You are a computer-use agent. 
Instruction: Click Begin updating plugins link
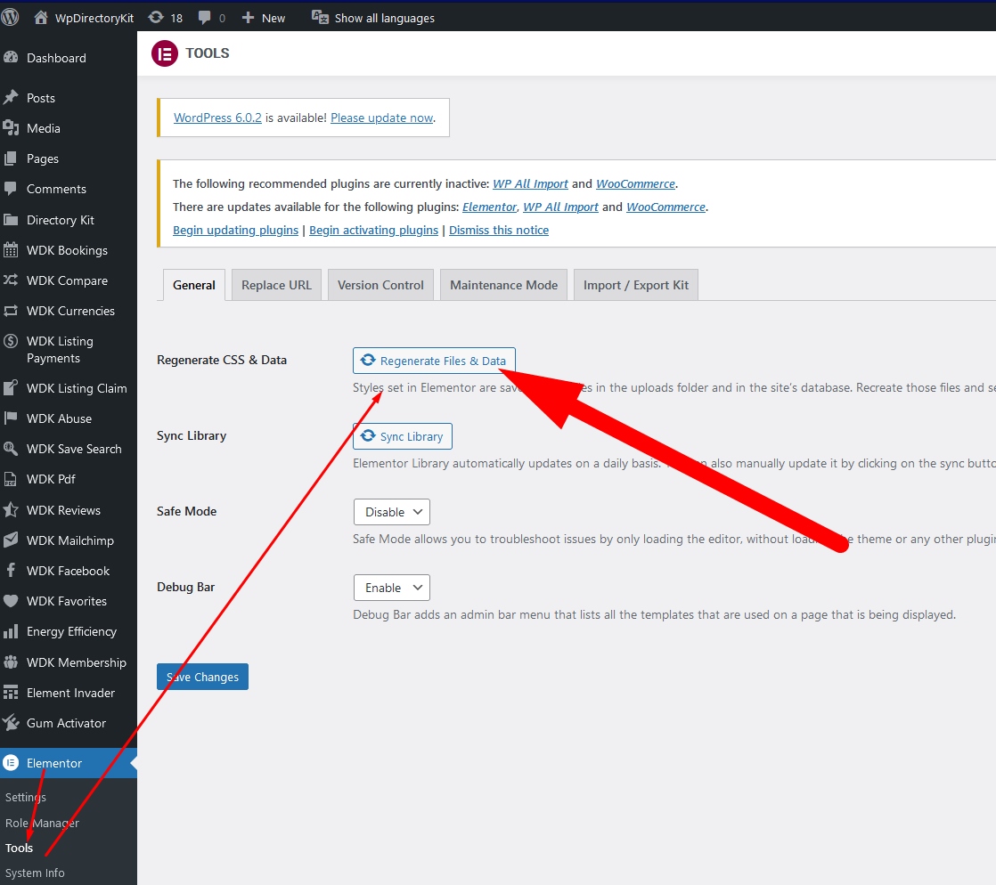click(236, 230)
